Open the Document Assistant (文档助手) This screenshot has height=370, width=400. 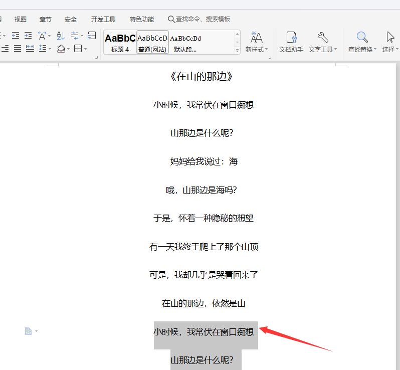[x=291, y=42]
